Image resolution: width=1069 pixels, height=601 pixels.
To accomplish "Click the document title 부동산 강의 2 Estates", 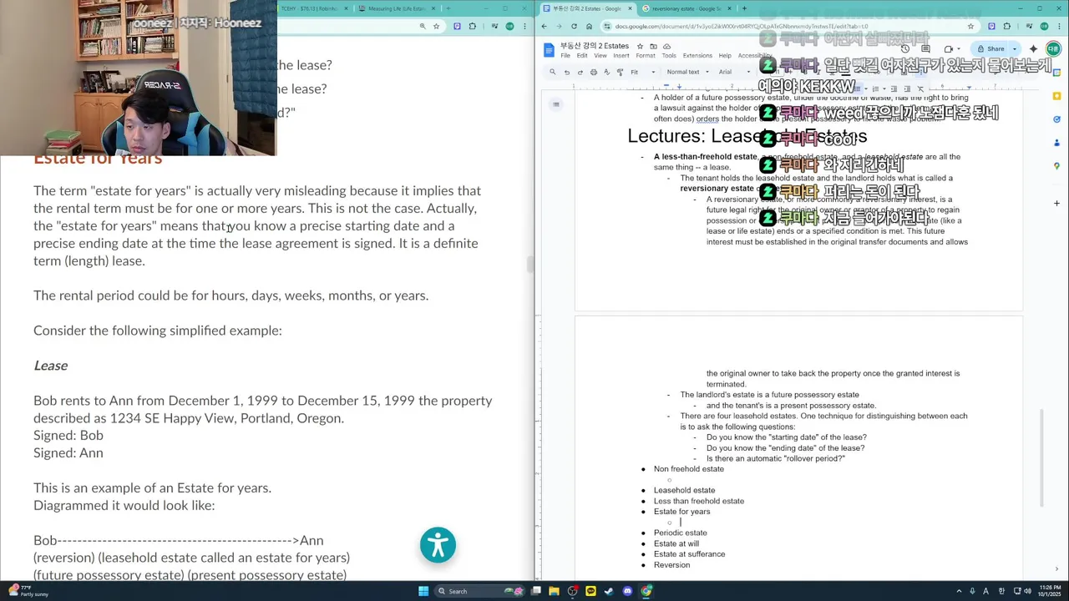I will pos(595,46).
